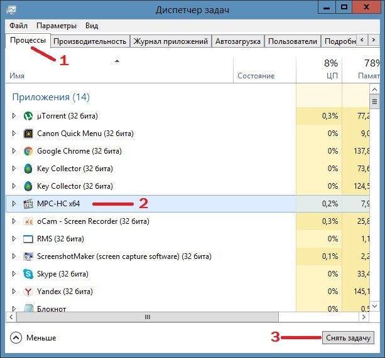385x358 pixels.
Task: Click the 0,3% CPU value for µTorrent
Action: tap(330, 116)
